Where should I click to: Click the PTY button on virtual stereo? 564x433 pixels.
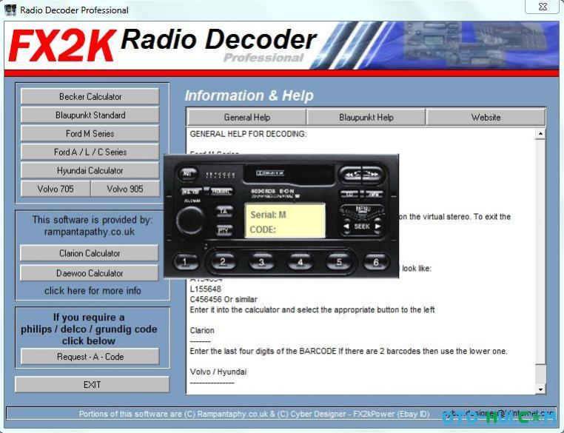(224, 230)
